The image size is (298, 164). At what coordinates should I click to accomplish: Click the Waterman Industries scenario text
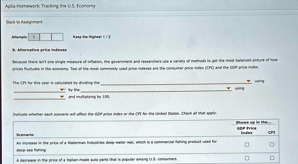[116, 142]
